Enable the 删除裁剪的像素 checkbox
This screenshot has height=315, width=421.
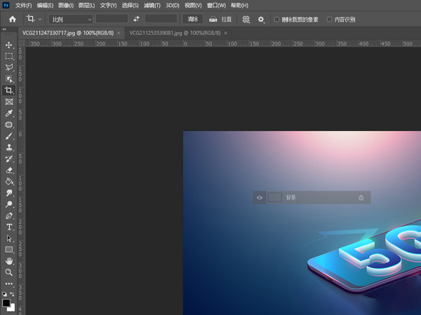click(x=277, y=20)
